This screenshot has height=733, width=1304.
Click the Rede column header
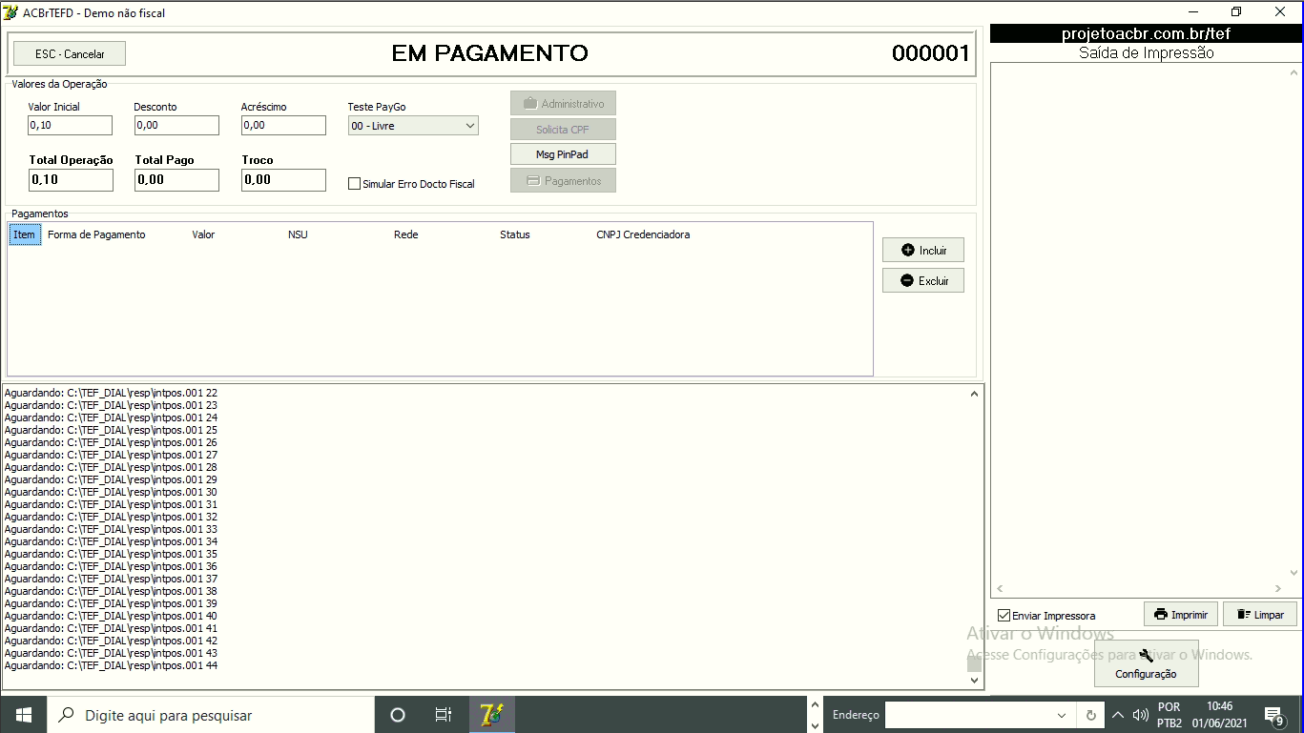[405, 234]
